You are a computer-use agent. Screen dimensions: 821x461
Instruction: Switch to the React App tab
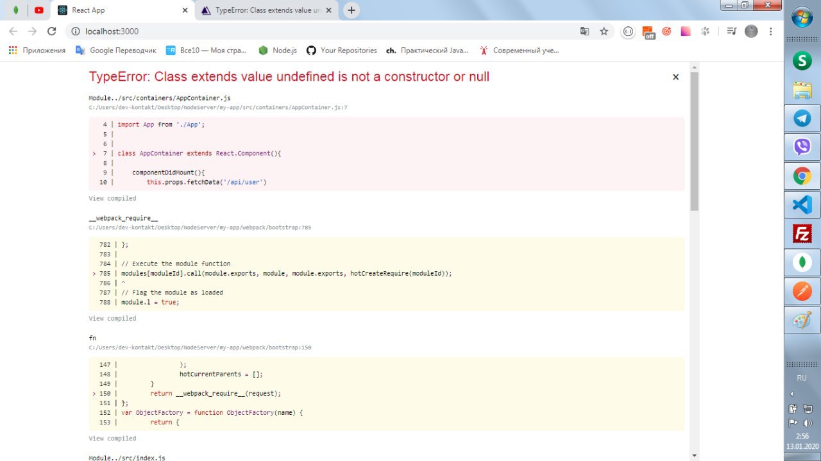coord(122,10)
